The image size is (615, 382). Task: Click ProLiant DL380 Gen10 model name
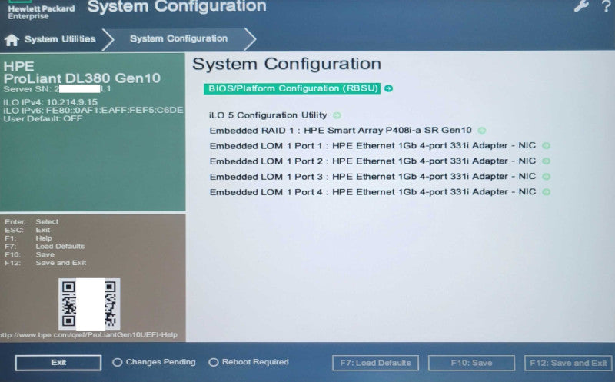pyautogui.click(x=82, y=78)
